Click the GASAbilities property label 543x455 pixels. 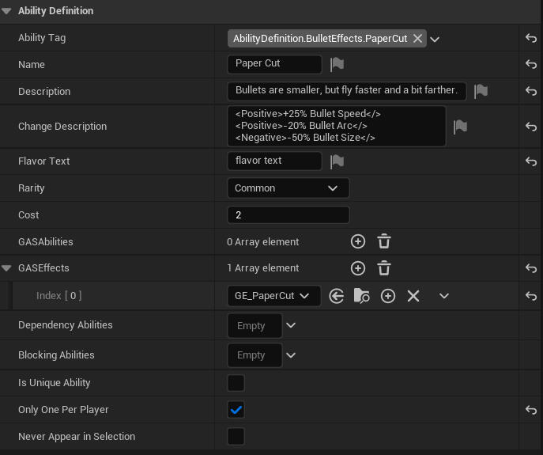point(46,241)
